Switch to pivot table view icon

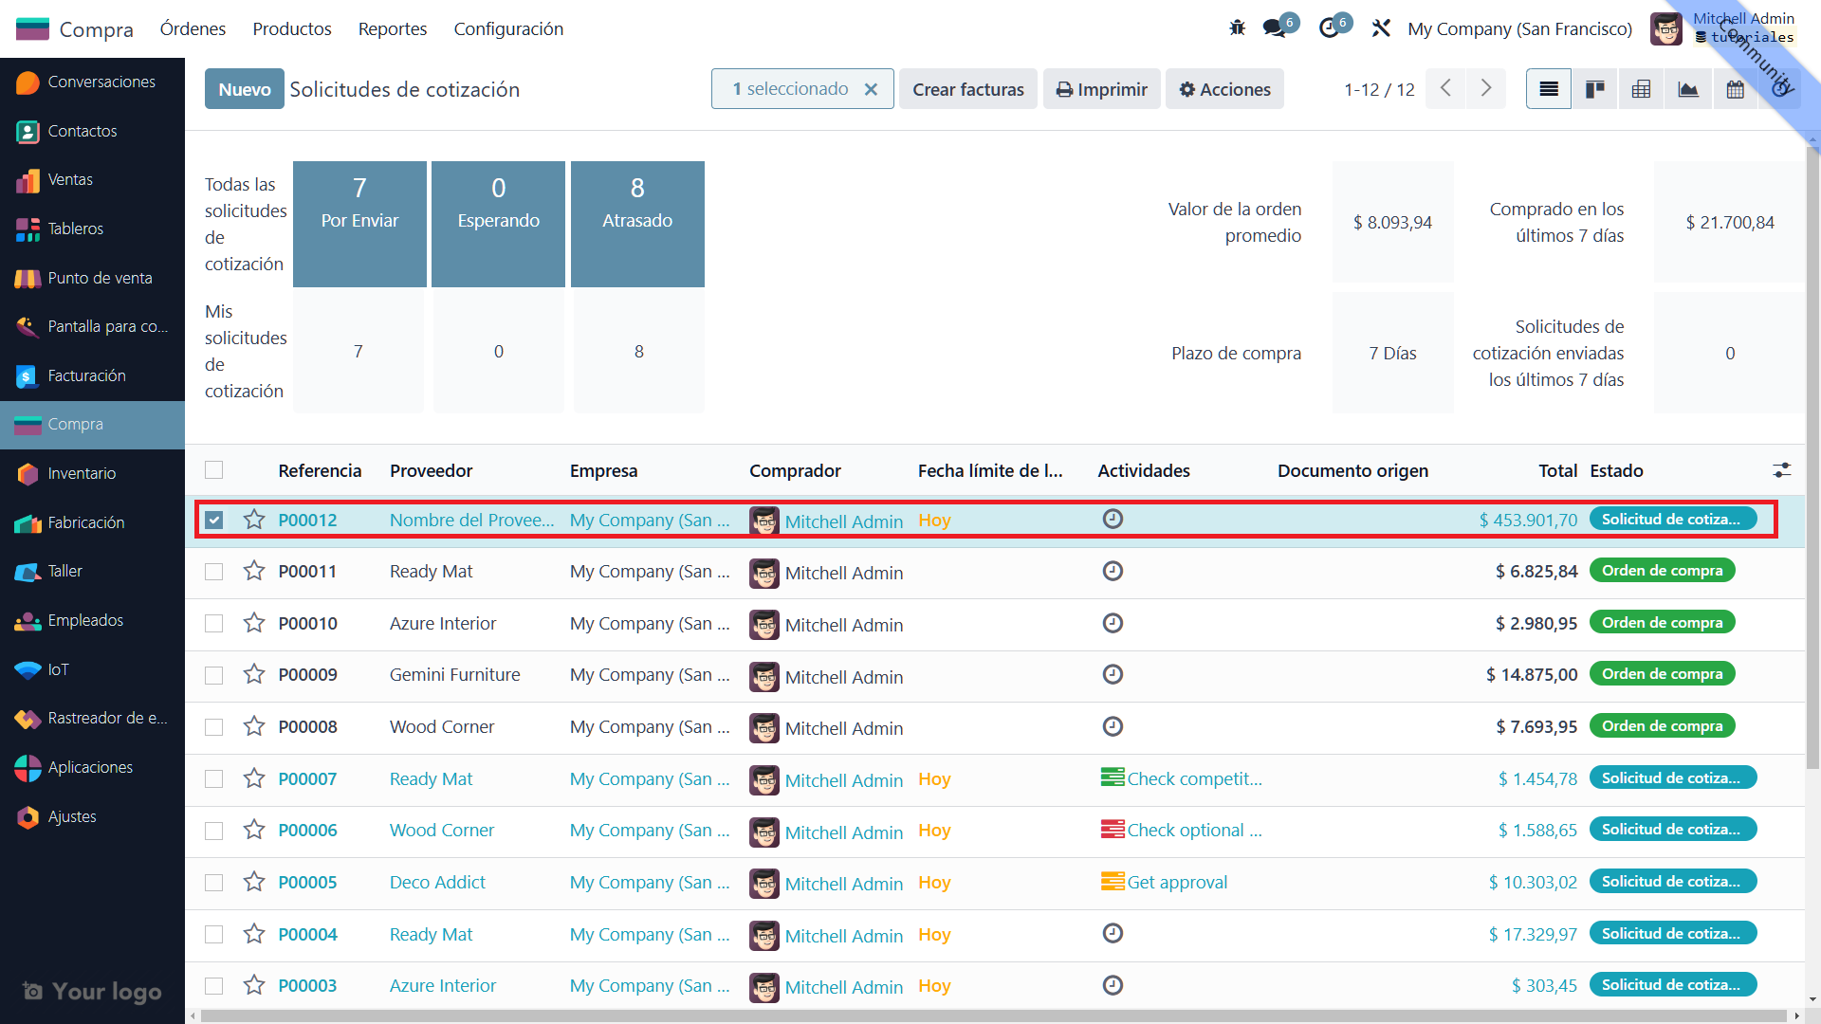tap(1642, 89)
